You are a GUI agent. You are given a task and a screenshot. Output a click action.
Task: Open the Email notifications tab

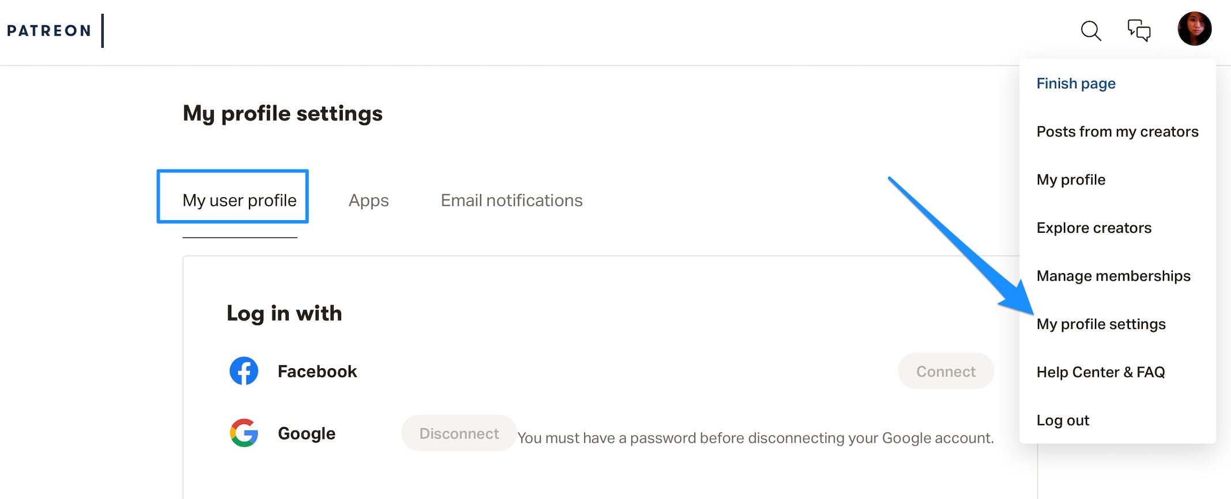[x=512, y=201]
